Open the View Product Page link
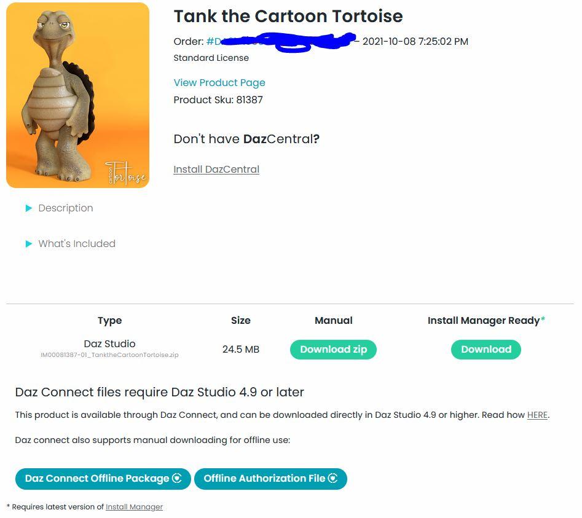Image resolution: width=582 pixels, height=518 pixels. point(219,83)
